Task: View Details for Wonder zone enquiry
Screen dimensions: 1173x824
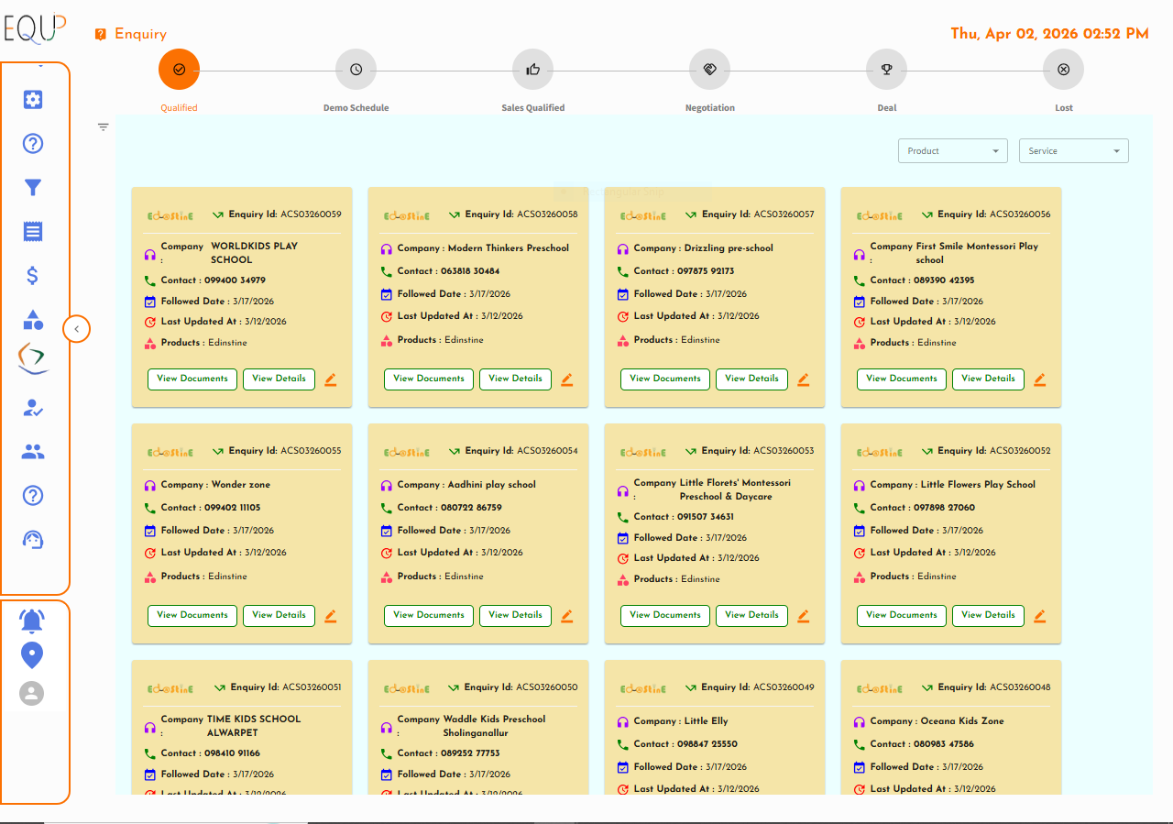Action: pyautogui.click(x=279, y=615)
